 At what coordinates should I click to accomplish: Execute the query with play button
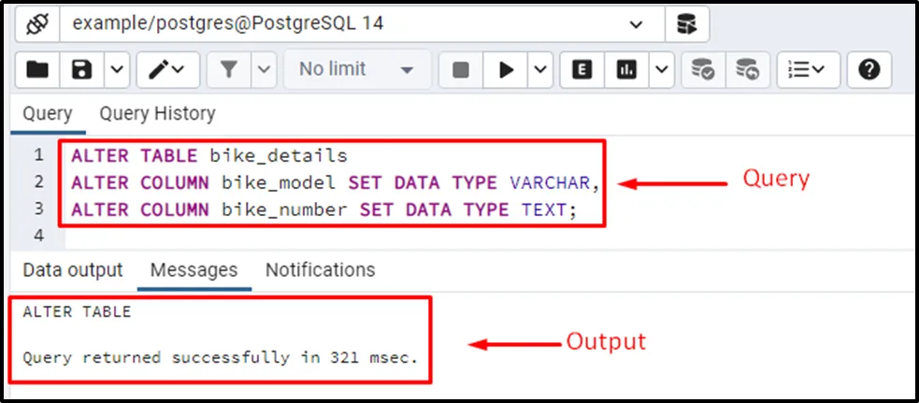(x=507, y=69)
